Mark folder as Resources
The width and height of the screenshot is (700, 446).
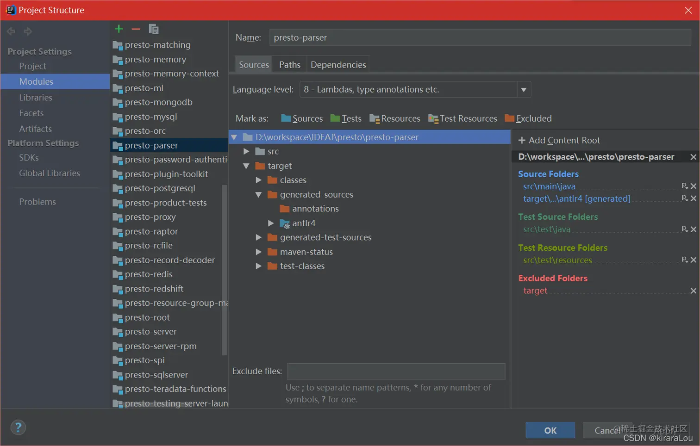(x=395, y=118)
